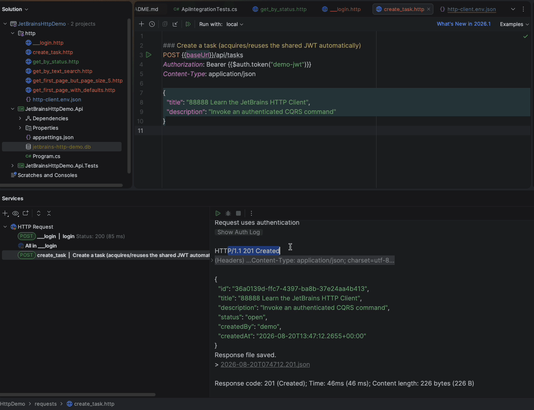The width and height of the screenshot is (534, 410).
Task: Click the Stop square icon in Services output
Action: click(238, 213)
